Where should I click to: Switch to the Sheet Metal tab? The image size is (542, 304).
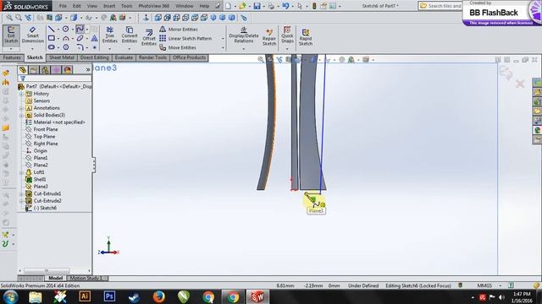(x=62, y=57)
